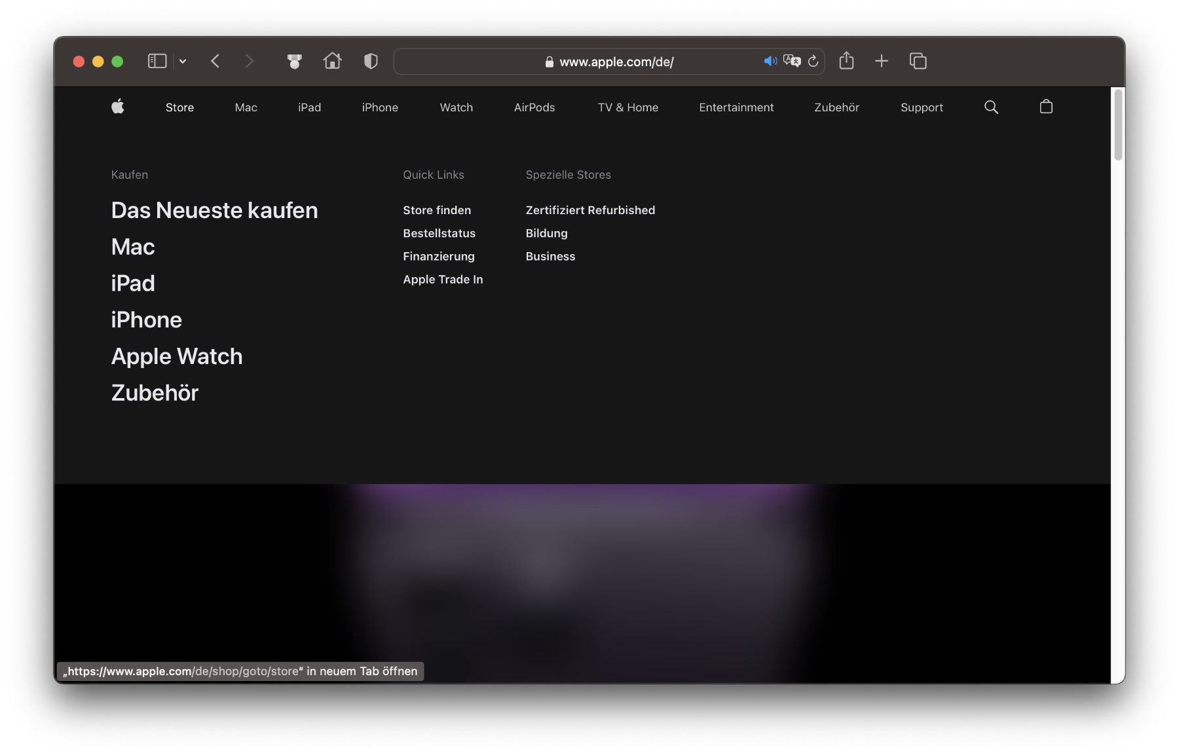Click the large Mac link under Kaufen
The image size is (1179, 755).
tap(133, 247)
